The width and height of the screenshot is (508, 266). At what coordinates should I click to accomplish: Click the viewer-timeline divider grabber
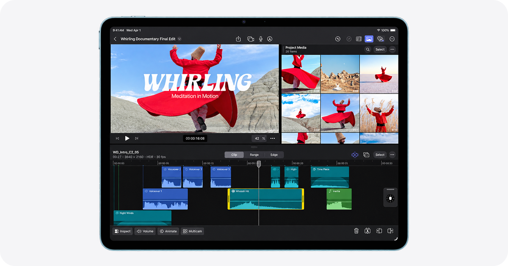254,147
